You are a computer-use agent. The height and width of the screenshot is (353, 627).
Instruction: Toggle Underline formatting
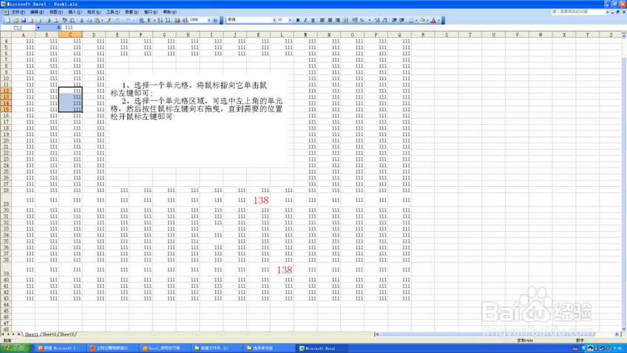313,20
